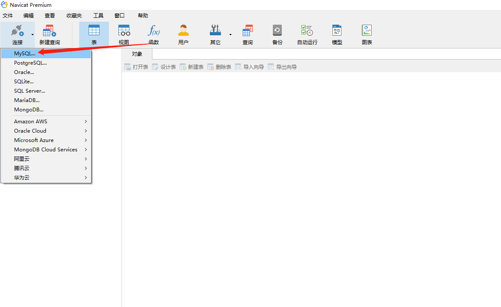Expand the Others (其它) dropdown arrow
This screenshot has height=307, width=501.
click(230, 34)
